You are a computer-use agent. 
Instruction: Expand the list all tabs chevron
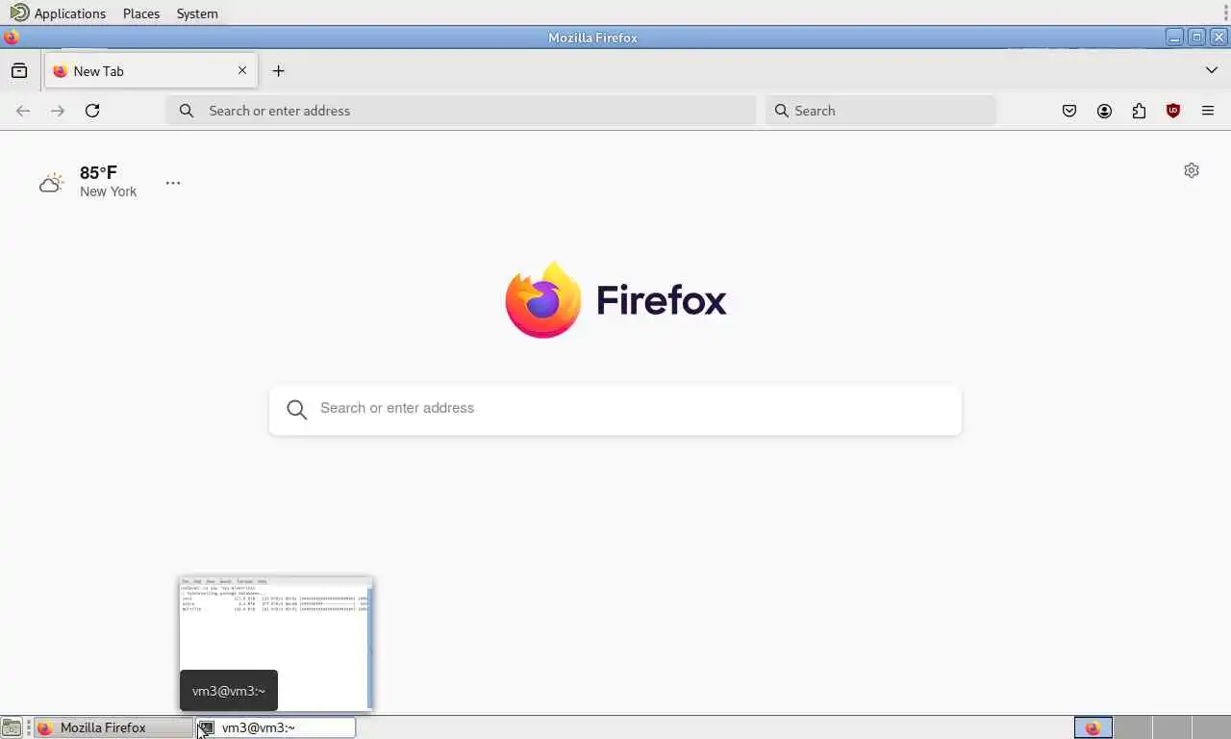(x=1212, y=70)
